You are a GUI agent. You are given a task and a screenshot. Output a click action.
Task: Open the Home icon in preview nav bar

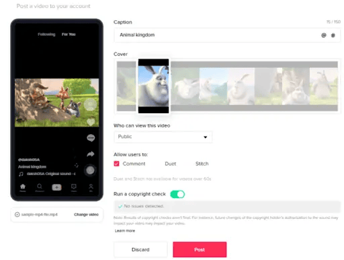pos(23,187)
